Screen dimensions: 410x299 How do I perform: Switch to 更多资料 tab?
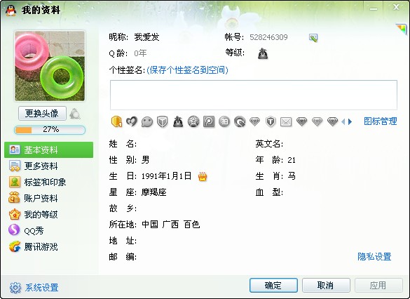(x=49, y=166)
